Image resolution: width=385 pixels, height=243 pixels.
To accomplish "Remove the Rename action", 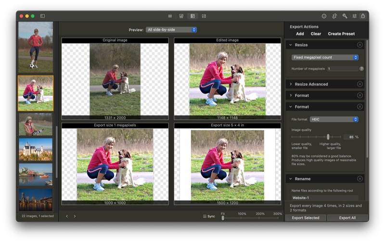I will (359, 179).
